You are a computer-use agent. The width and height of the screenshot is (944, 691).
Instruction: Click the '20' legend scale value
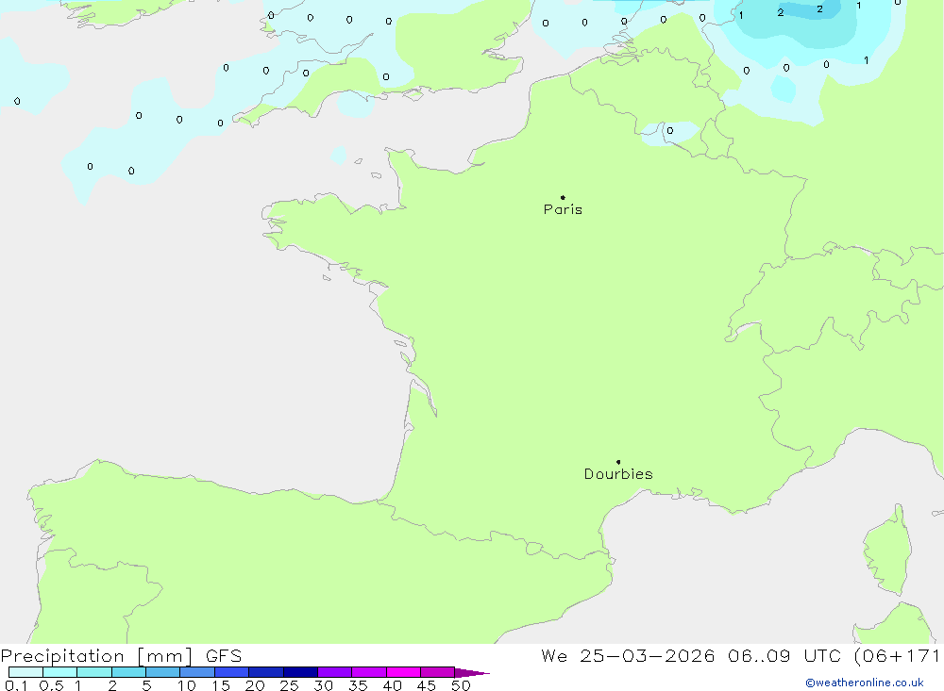[x=255, y=685]
